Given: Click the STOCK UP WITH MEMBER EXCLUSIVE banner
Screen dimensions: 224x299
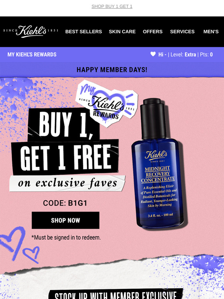Looking at the screenshot, I should pyautogui.click(x=115, y=294).
